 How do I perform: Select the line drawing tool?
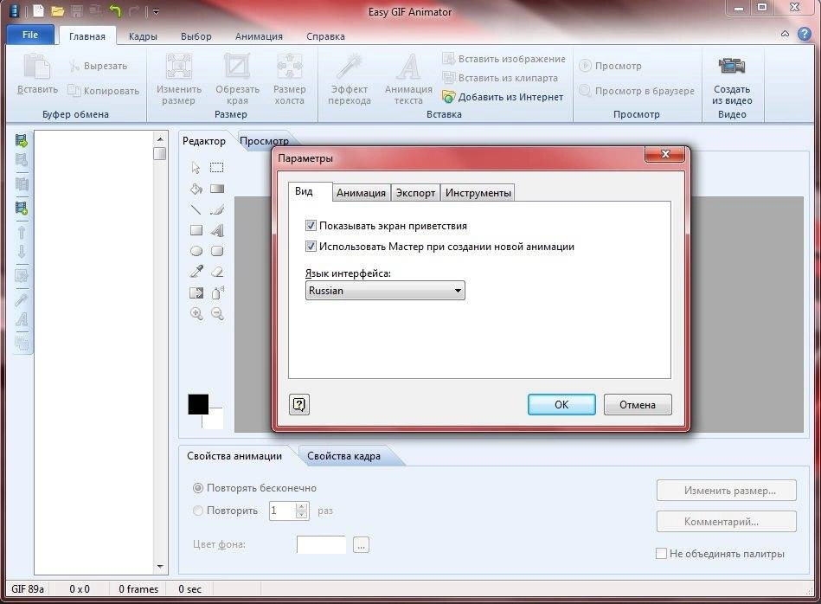click(x=196, y=209)
